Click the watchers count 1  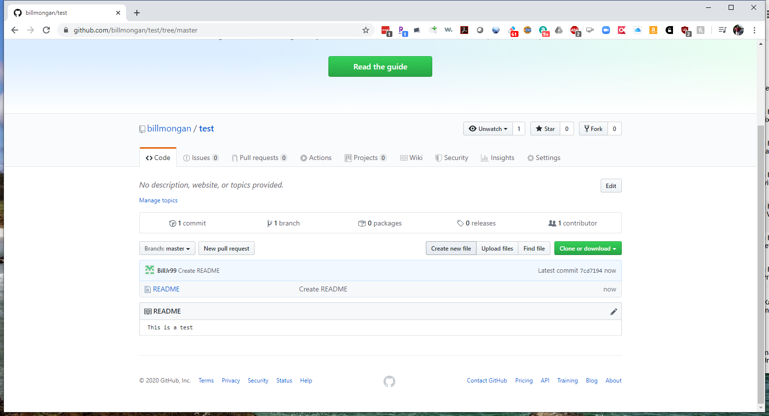[x=519, y=128]
